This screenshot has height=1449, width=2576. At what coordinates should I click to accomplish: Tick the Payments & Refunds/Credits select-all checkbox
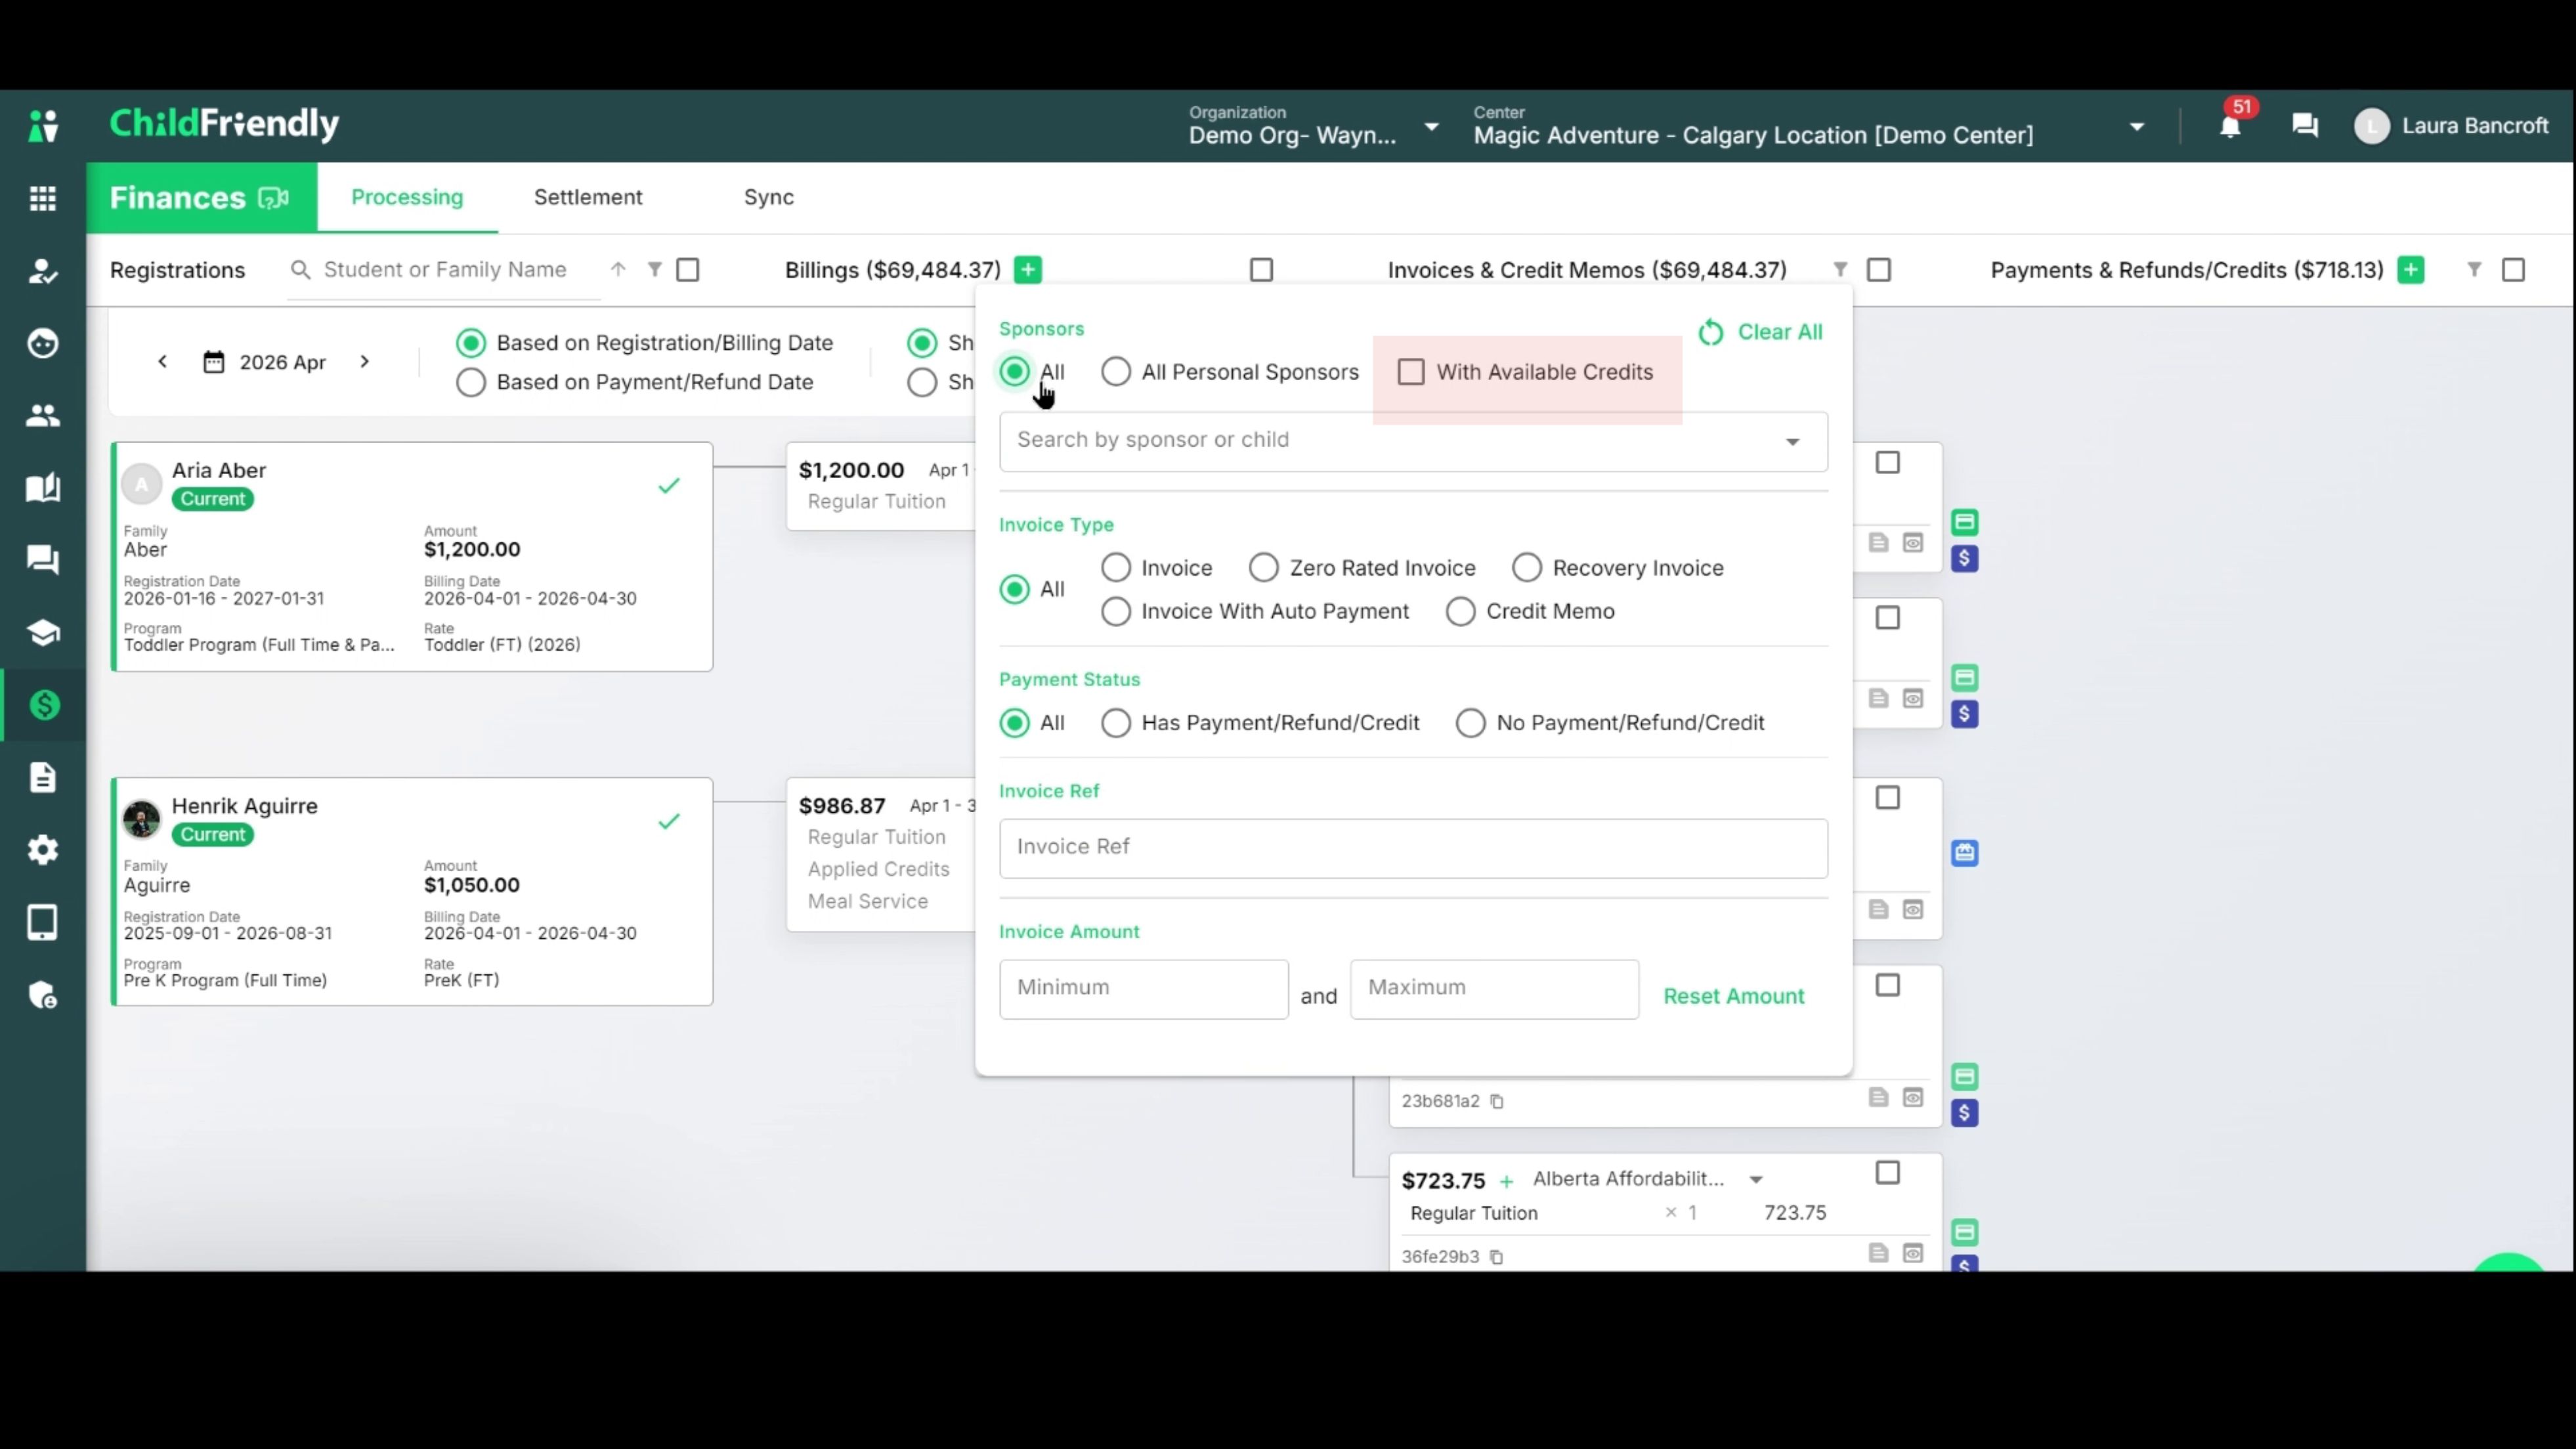coord(2513,270)
